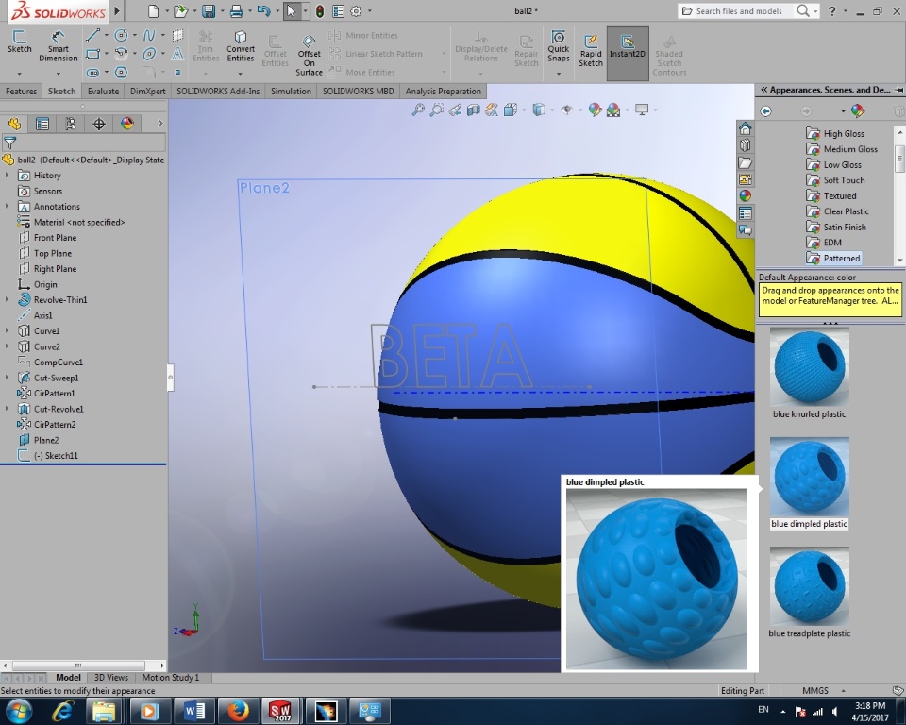906x725 pixels.
Task: Click the Undo icon
Action: (x=263, y=11)
